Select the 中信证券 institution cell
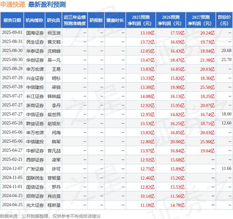This screenshot has height=219, width=233. tap(35, 114)
